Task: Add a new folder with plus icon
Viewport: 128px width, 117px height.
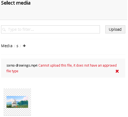Action: click(24, 46)
